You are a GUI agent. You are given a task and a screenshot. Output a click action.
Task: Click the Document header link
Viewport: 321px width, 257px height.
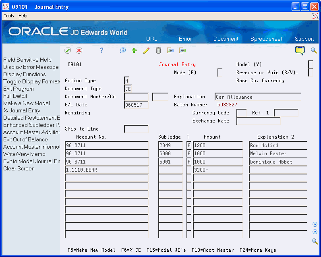tap(226, 39)
